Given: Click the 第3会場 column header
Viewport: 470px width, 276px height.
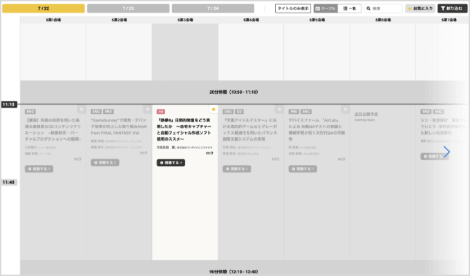Looking at the screenshot, I should click(185, 20).
